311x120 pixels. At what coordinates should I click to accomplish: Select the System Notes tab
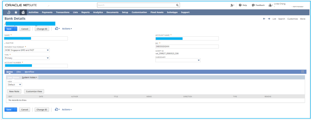click(29, 77)
